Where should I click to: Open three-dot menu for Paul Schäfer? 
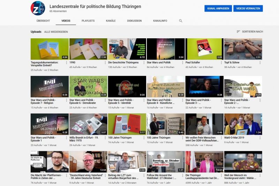[x=221, y=63]
